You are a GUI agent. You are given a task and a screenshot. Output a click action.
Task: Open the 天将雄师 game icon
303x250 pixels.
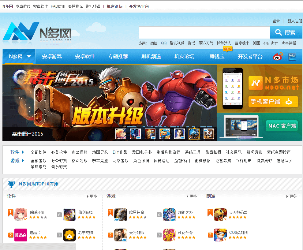[120, 235]
